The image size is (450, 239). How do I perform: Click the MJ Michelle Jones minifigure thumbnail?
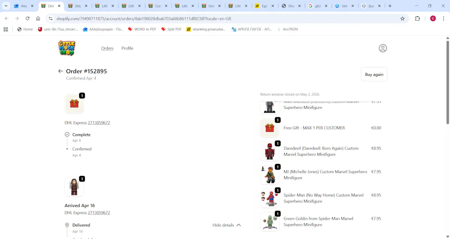[269, 175]
